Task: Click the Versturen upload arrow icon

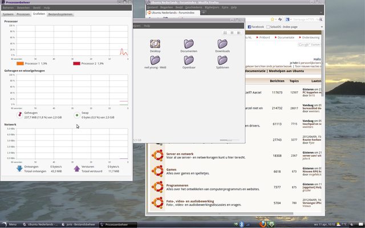Action: (77, 169)
